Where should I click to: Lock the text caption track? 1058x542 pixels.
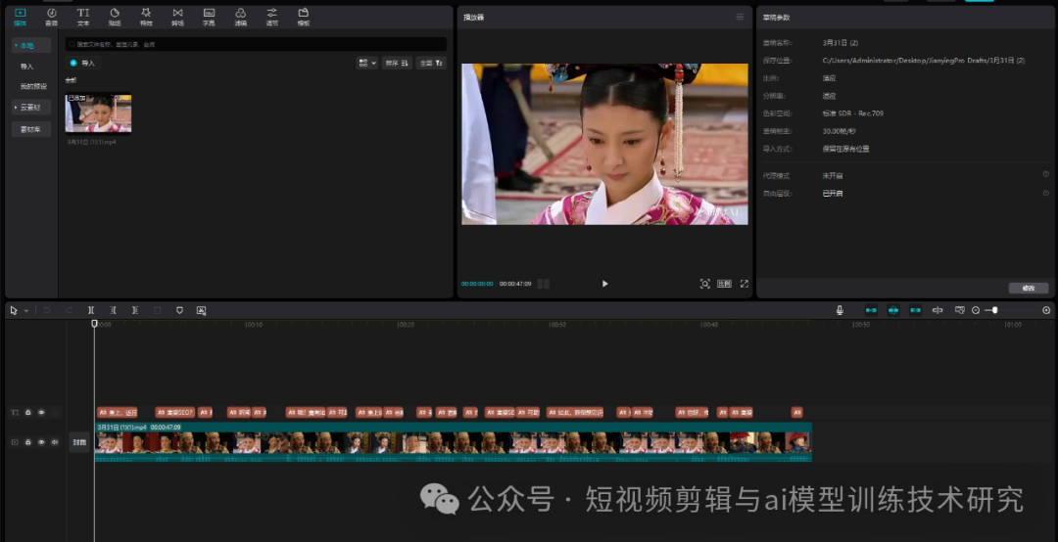(28, 412)
